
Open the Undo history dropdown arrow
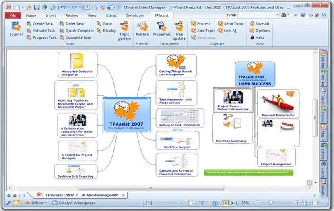click(x=68, y=8)
